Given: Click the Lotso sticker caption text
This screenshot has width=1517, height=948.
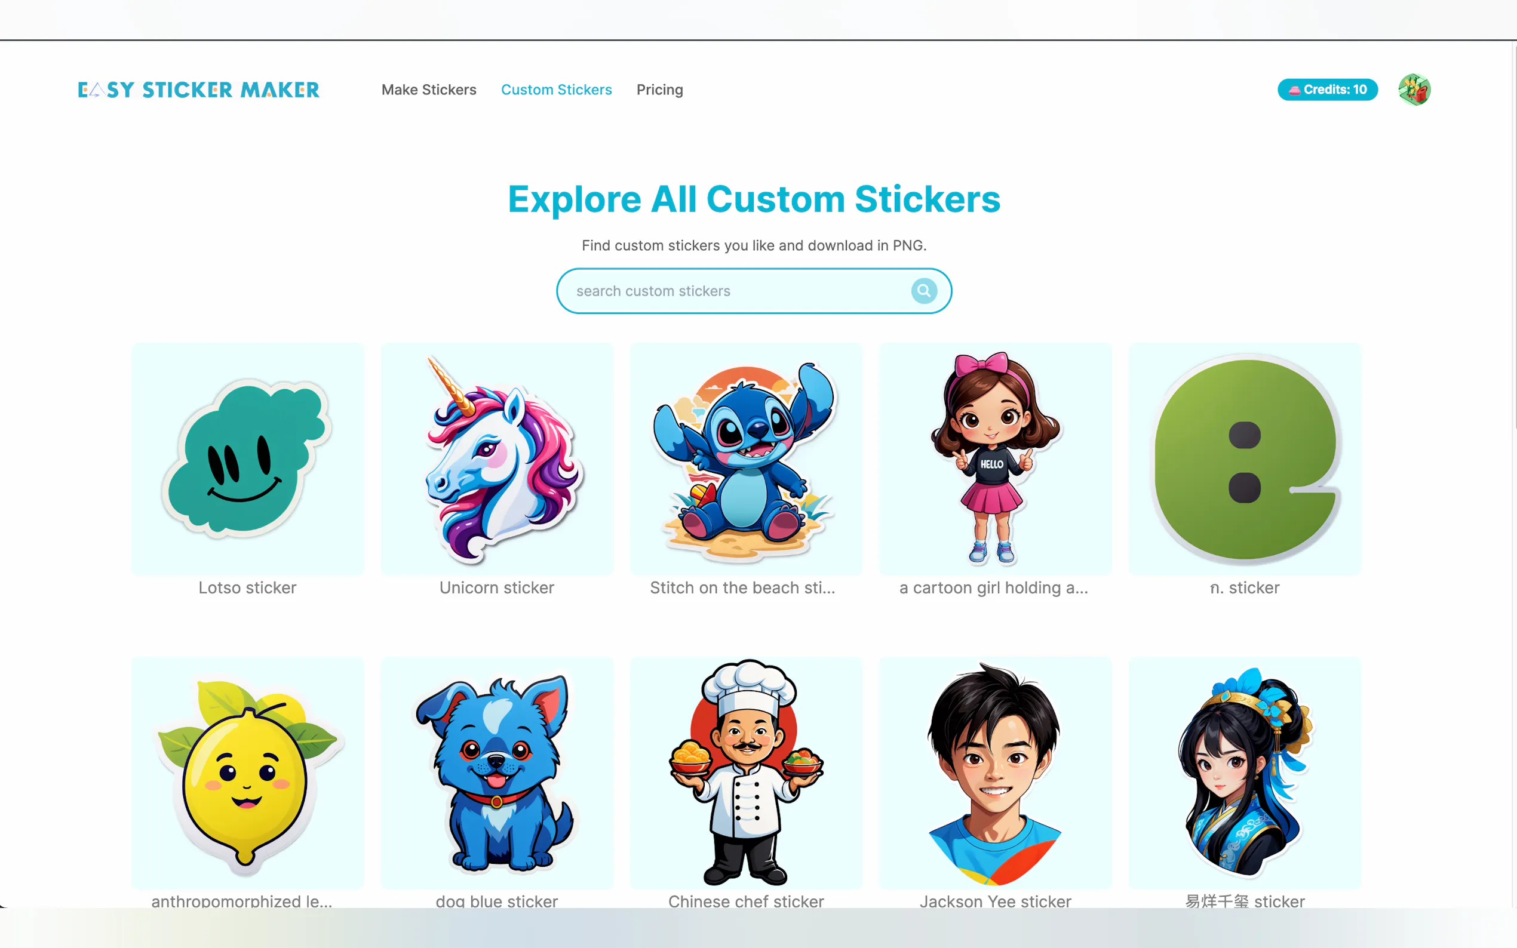Looking at the screenshot, I should (248, 587).
